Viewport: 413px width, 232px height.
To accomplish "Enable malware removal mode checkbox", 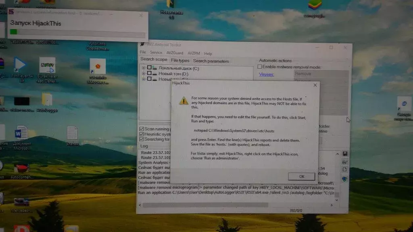I will 260,67.
